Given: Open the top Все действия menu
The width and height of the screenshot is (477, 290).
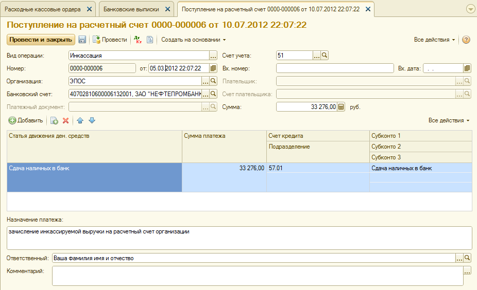Looking at the screenshot, I should click(434, 40).
